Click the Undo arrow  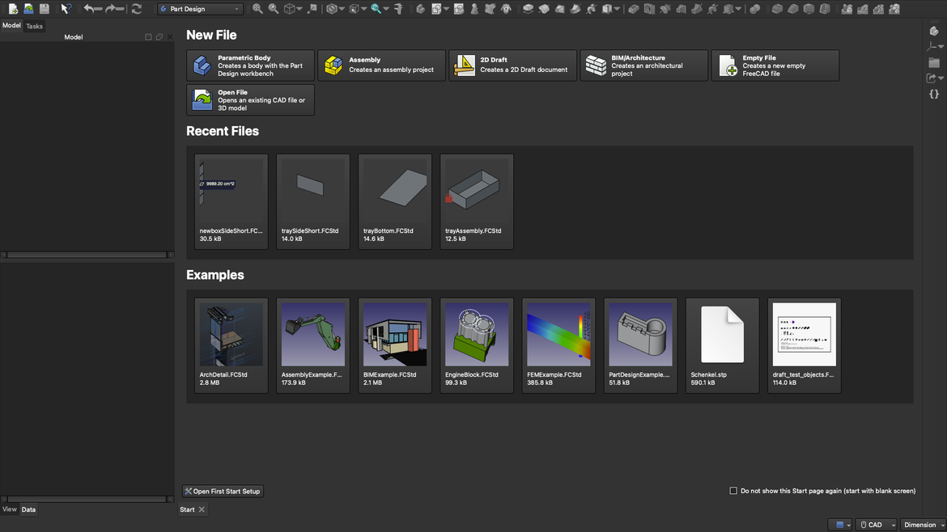(x=91, y=7)
